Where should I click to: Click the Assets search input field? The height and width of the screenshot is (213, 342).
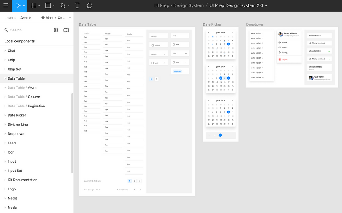(x=31, y=30)
